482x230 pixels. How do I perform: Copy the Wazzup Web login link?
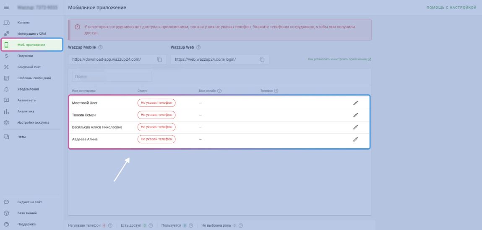point(262,59)
